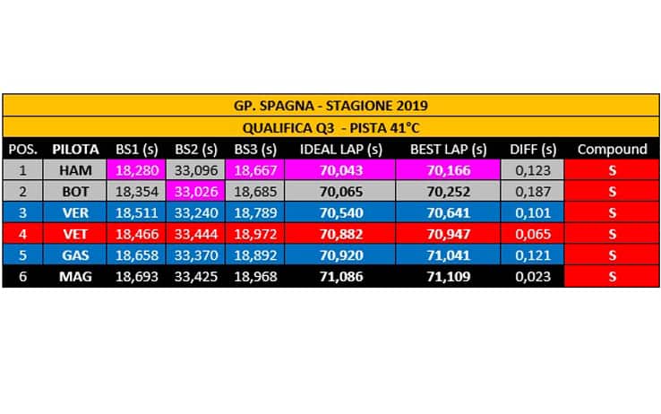Click the 71,041 best lap cell
Screen dimensions: 661x414
pos(447,257)
